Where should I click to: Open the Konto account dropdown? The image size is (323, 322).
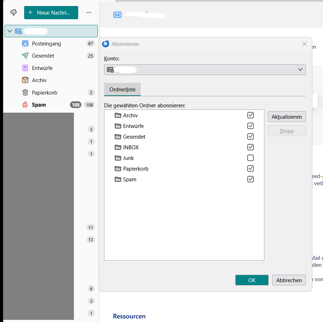tap(205, 70)
